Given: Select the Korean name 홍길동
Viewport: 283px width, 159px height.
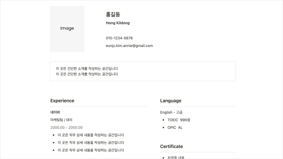Looking at the screenshot, I should click(113, 15).
